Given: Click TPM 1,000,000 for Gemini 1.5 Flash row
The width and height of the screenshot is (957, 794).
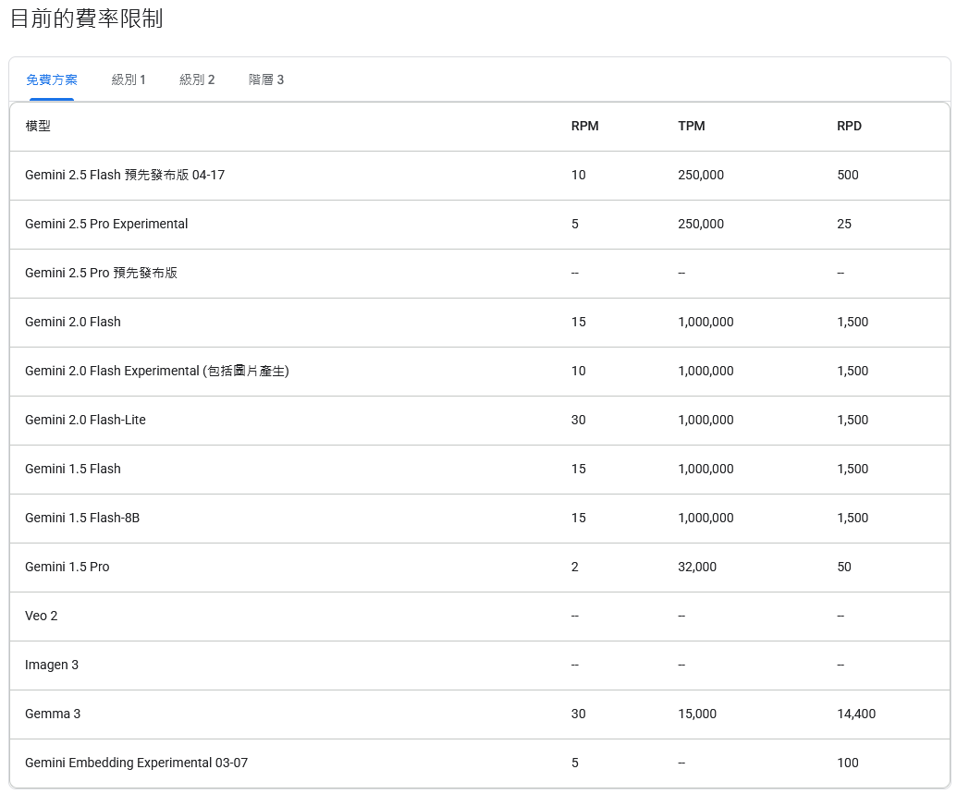Looking at the screenshot, I should click(705, 469).
